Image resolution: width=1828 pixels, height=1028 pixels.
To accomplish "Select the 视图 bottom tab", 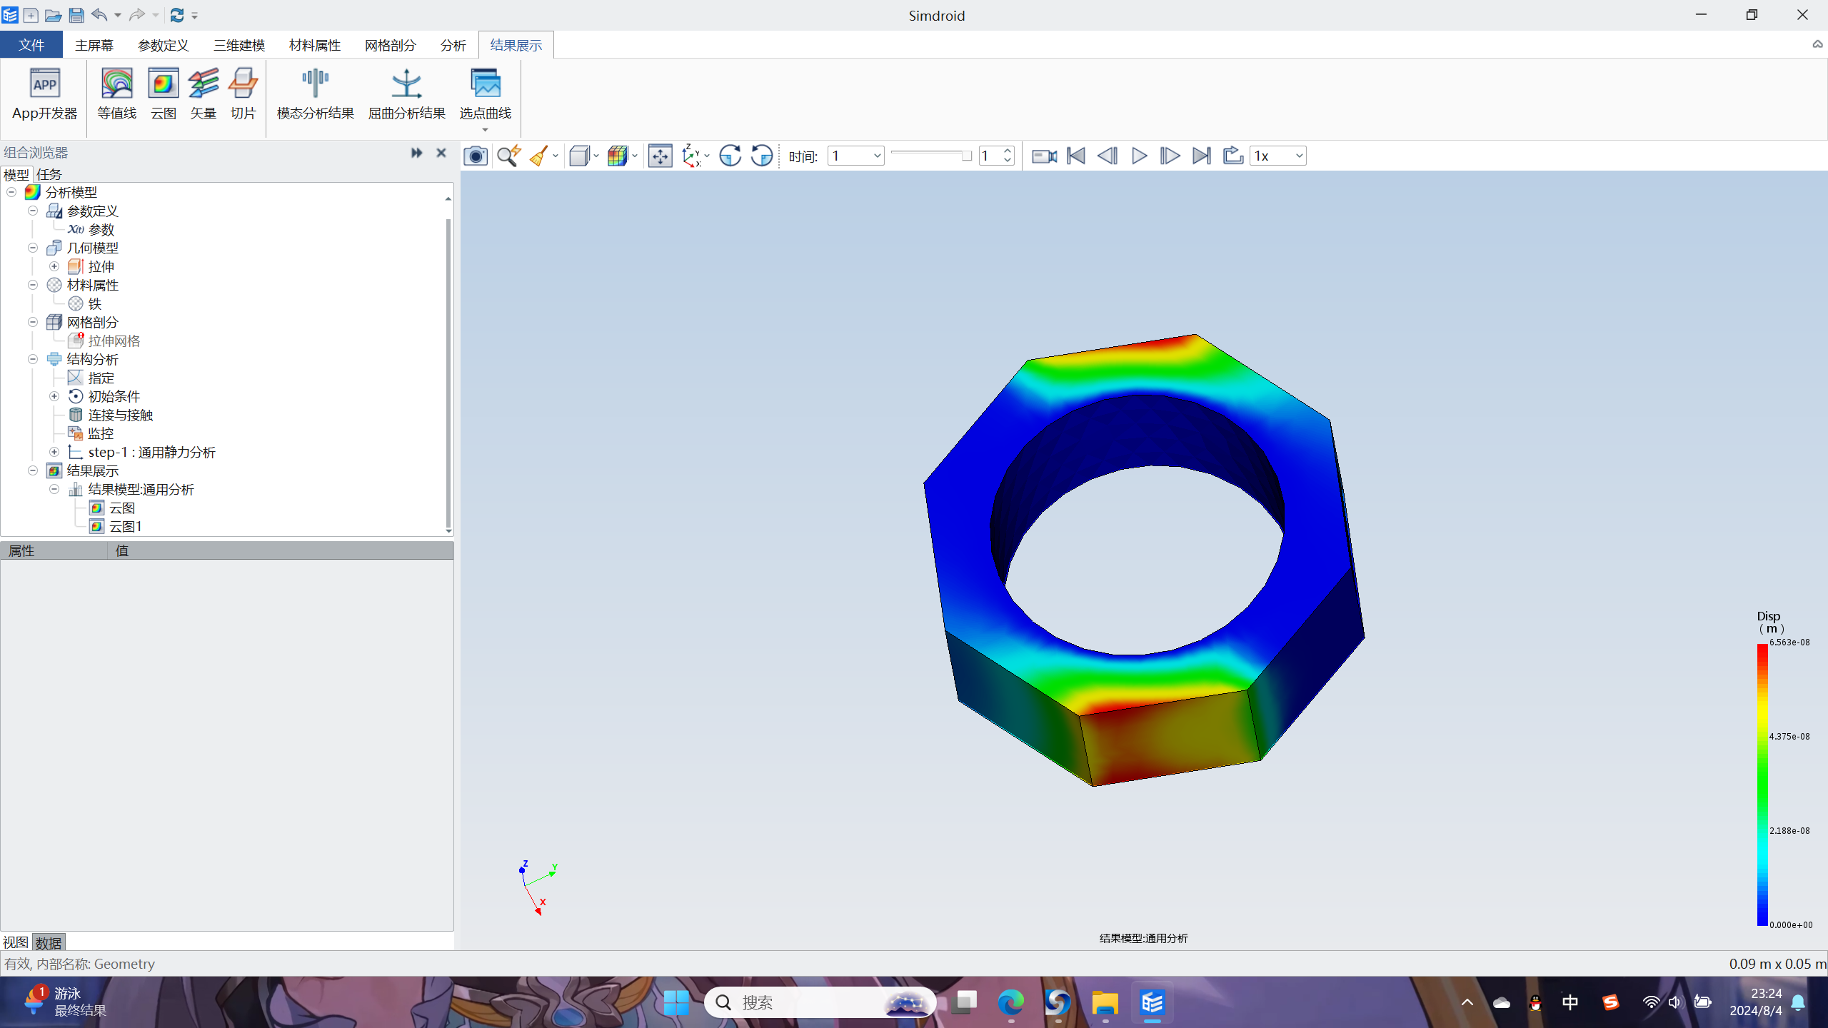I will click(x=16, y=942).
